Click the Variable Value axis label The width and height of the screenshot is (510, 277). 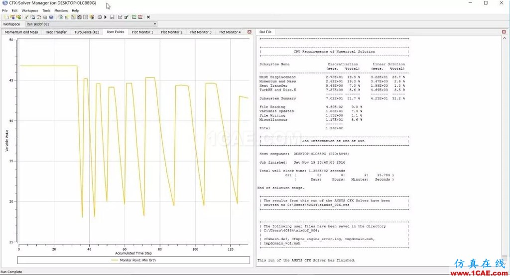point(7,141)
